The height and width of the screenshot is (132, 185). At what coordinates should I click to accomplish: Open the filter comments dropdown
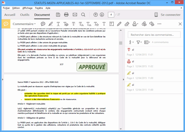[139, 42]
